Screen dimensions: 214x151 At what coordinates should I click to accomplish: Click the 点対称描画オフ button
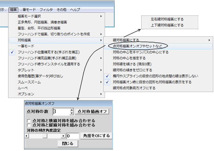(x=92, y=112)
